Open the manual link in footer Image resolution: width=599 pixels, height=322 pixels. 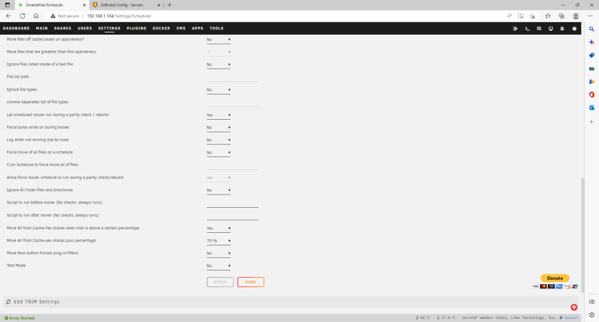coord(571,317)
